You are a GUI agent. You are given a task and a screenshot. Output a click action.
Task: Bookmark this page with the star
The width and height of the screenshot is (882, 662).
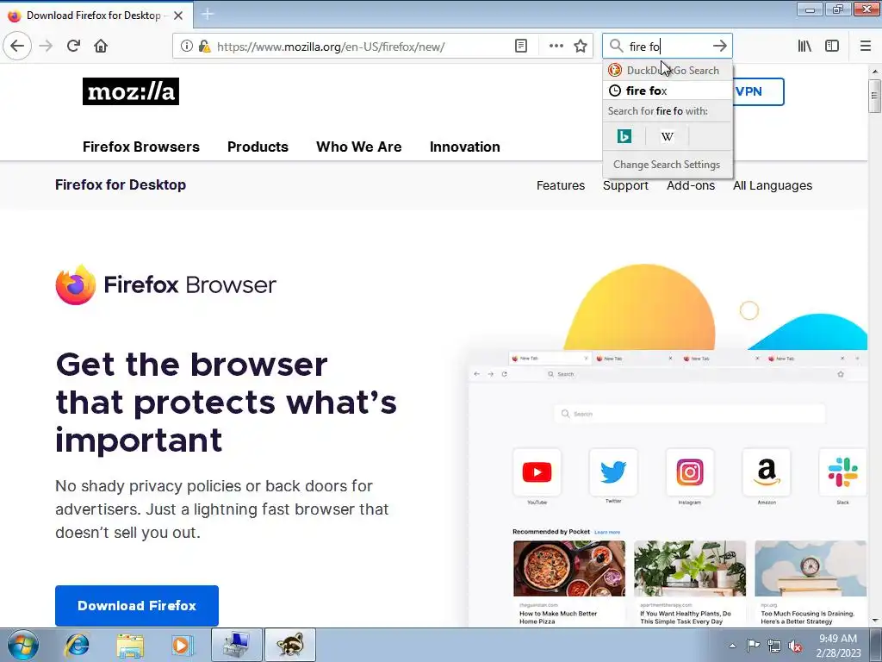(581, 47)
